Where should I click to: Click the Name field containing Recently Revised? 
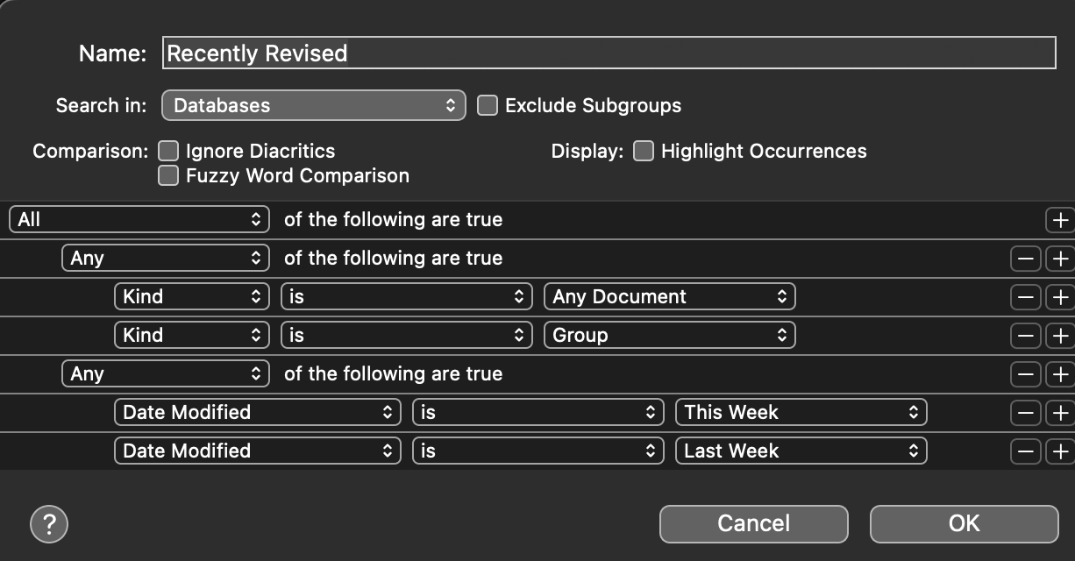[609, 53]
